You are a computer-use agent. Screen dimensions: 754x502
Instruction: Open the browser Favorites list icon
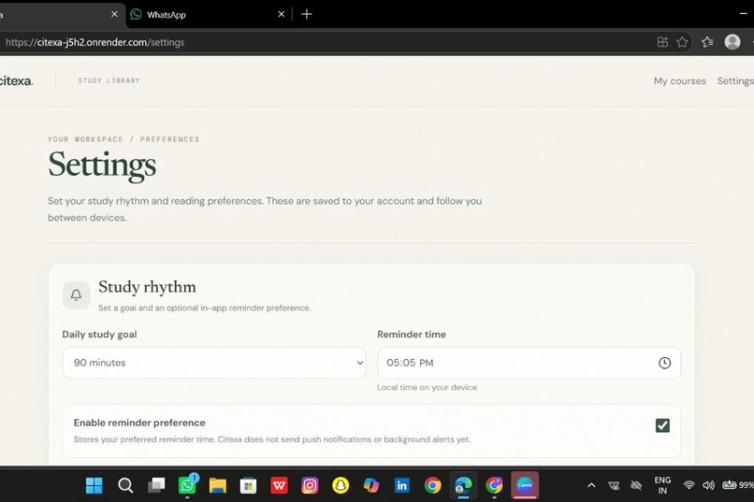pos(707,42)
